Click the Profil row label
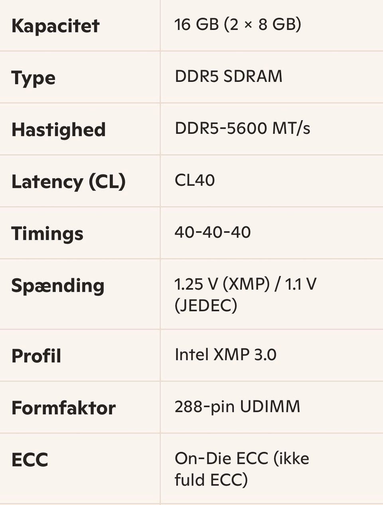The image size is (383, 505). 36,356
